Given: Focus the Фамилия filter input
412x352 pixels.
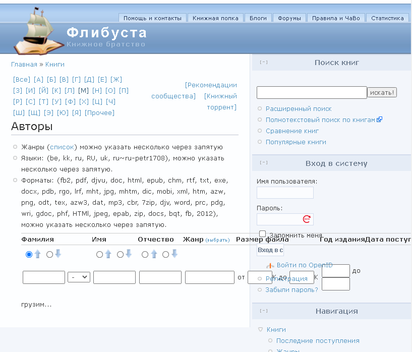Looking at the screenshot, I should point(44,277).
